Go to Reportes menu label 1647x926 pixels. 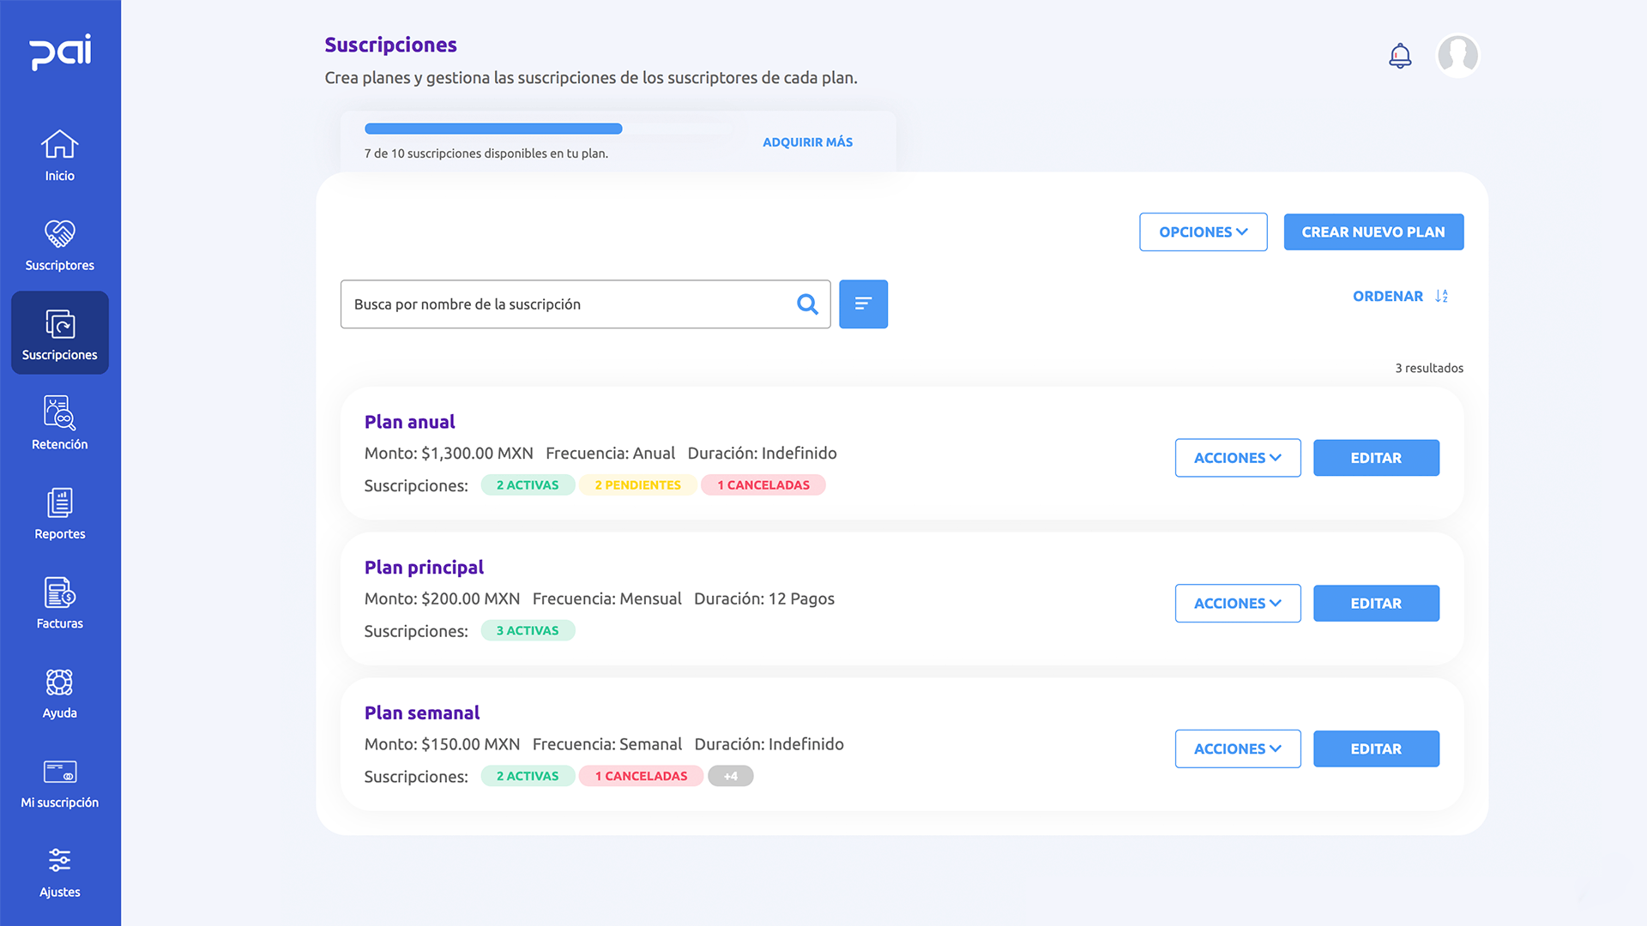tap(60, 534)
